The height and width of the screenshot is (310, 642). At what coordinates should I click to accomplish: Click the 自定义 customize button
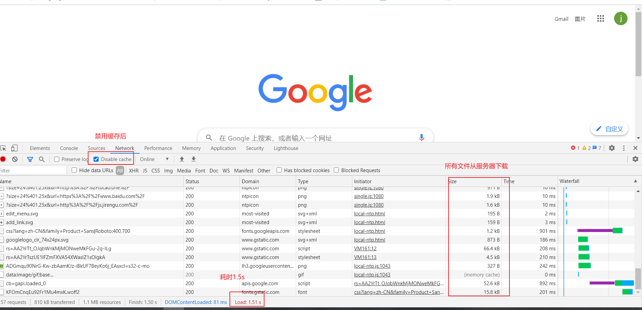[609, 129]
